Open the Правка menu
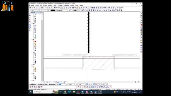This screenshot has height=96, width=171. (37, 5)
